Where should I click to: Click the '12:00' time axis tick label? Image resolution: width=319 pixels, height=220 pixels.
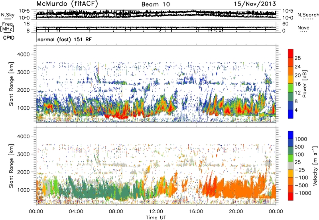point(156,212)
